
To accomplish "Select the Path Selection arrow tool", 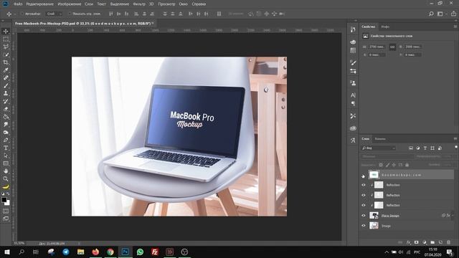I will (6, 156).
